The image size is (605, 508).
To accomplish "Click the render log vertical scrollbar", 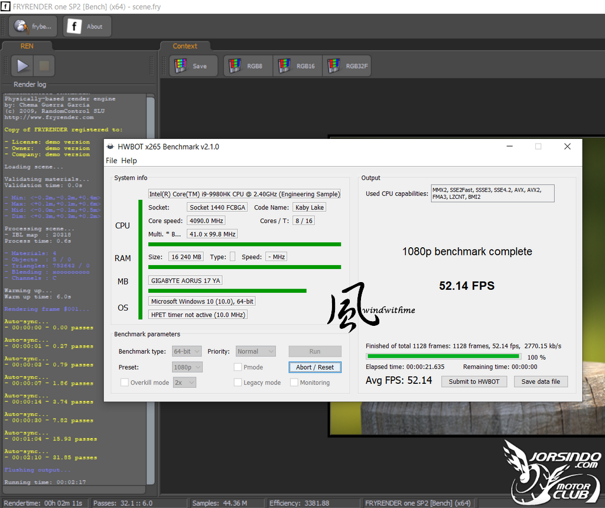I will click(151, 290).
